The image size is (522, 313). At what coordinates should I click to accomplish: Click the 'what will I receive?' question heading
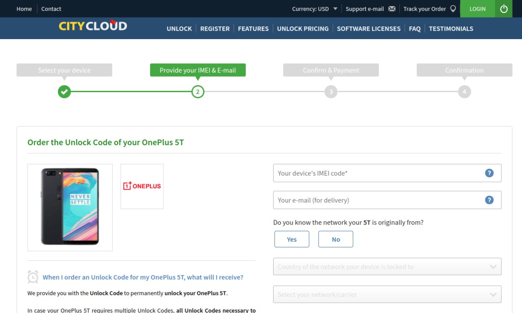(143, 277)
